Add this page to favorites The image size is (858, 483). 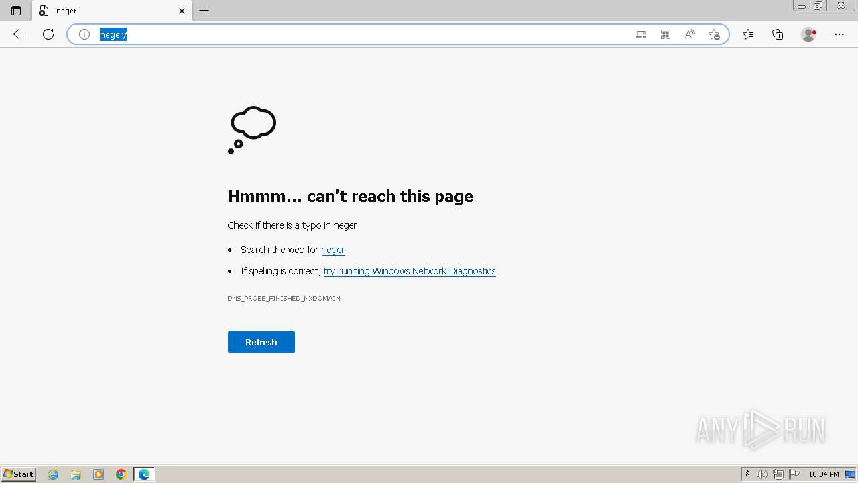(x=714, y=34)
